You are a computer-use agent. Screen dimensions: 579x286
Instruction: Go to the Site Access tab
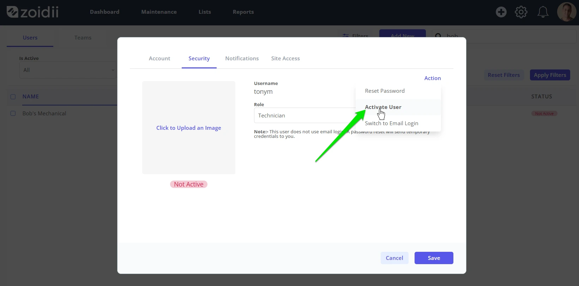pyautogui.click(x=285, y=59)
